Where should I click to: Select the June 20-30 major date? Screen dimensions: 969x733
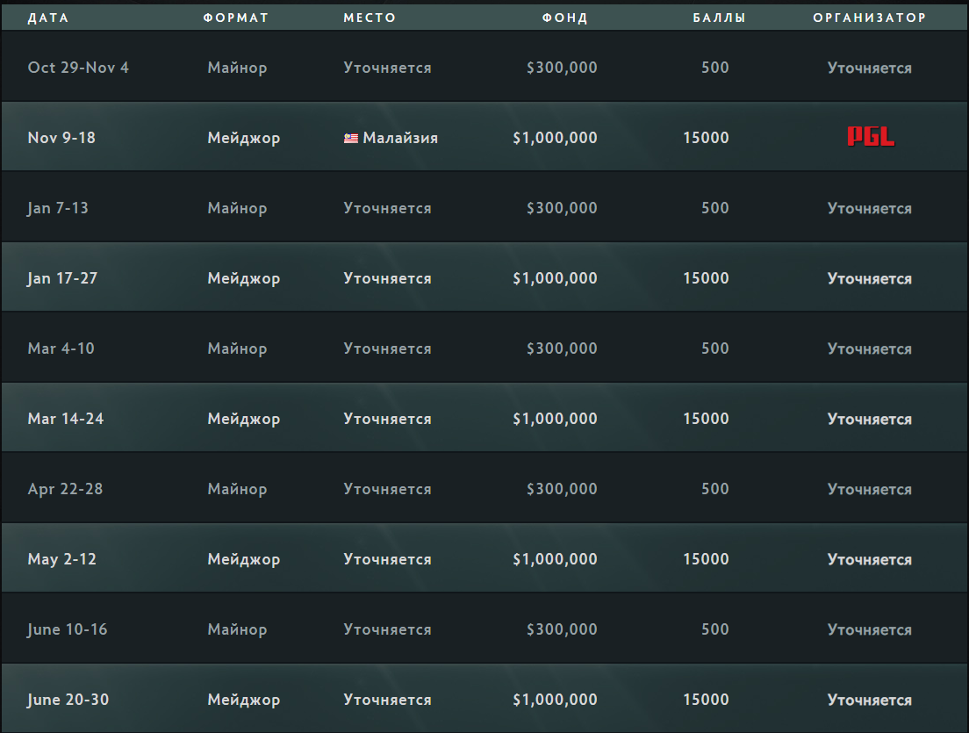tap(68, 700)
